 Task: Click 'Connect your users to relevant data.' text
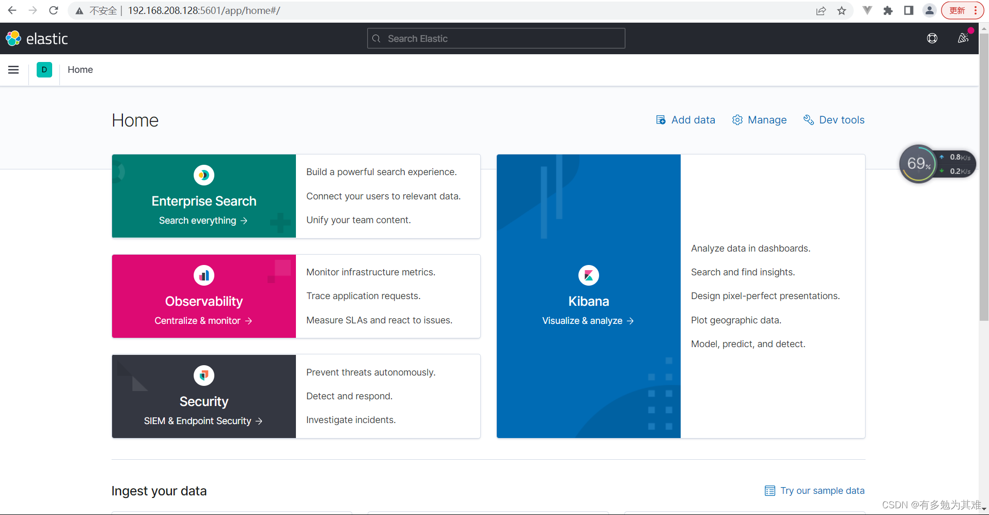383,196
